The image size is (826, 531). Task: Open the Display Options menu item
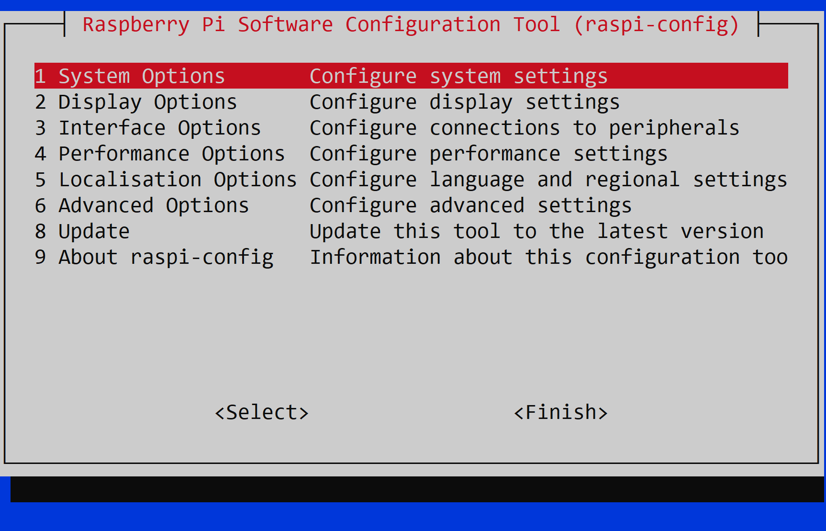pos(411,102)
